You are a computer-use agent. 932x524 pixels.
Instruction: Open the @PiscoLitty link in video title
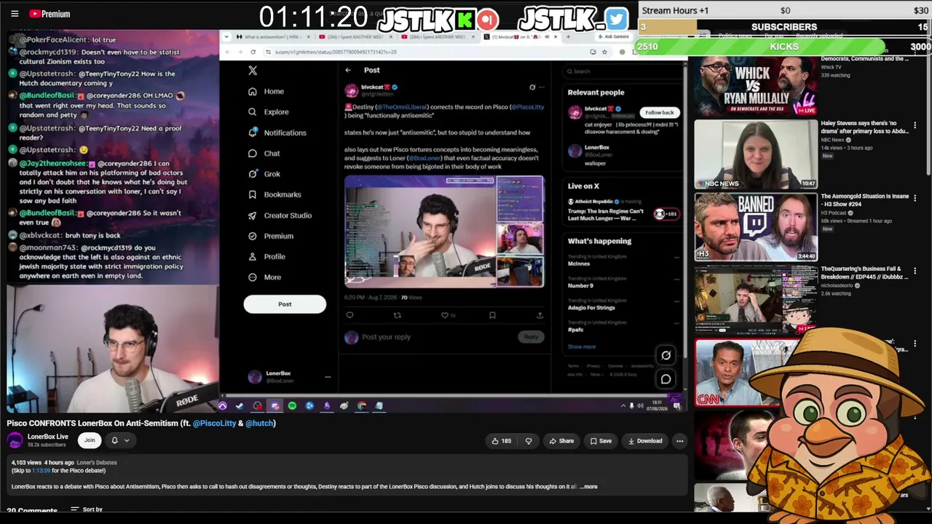pyautogui.click(x=215, y=423)
